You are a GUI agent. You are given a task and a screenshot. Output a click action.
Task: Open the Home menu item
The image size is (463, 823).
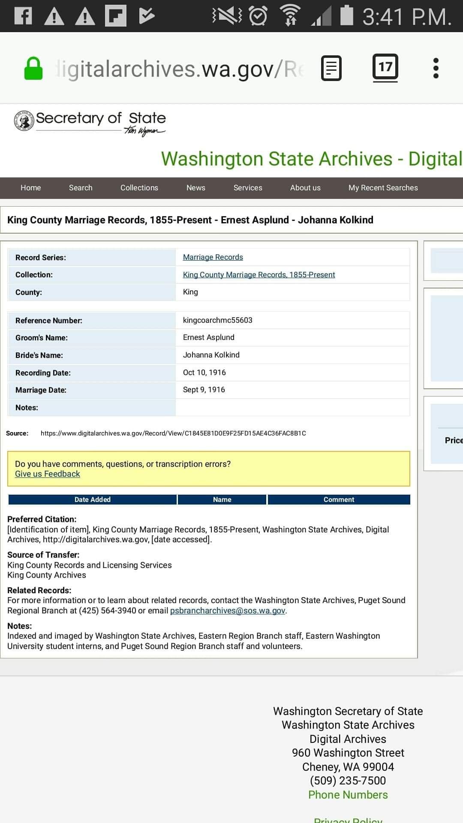tap(30, 188)
